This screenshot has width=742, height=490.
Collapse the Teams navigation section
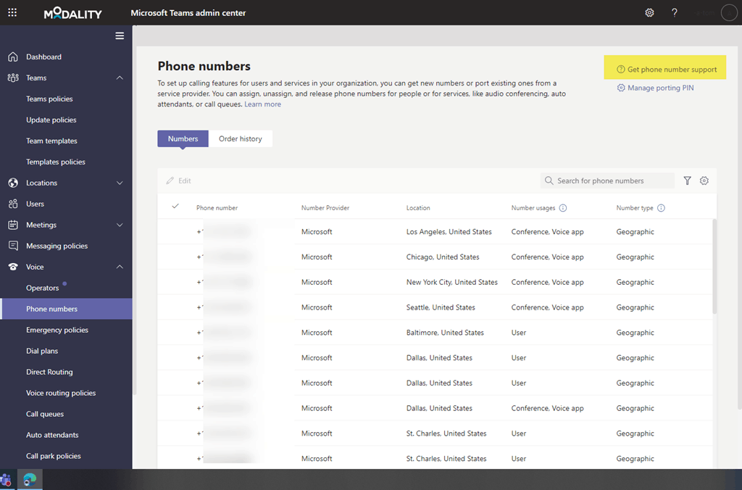tap(120, 78)
